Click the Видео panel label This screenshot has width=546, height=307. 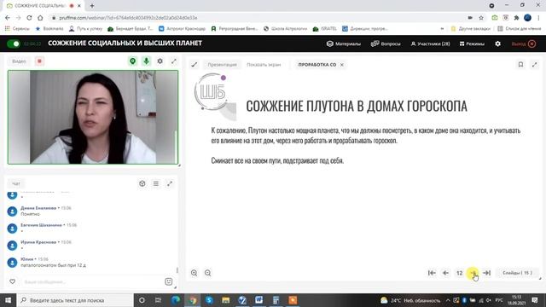[19, 61]
